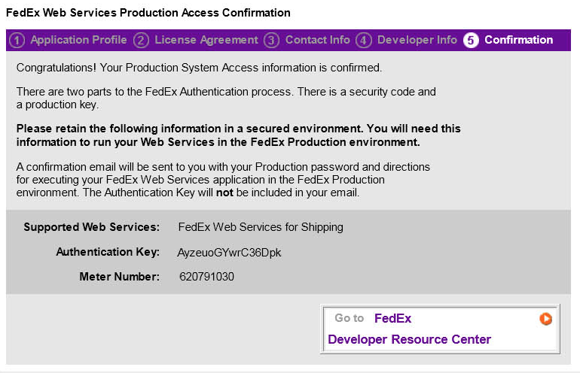This screenshot has width=580, height=373.
Task: Go to the Application Profile step
Action: point(78,40)
